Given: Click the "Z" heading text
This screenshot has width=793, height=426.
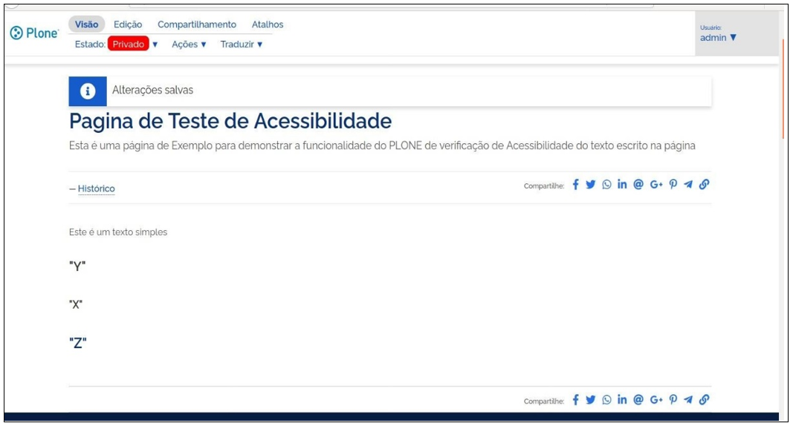Looking at the screenshot, I should tap(78, 343).
